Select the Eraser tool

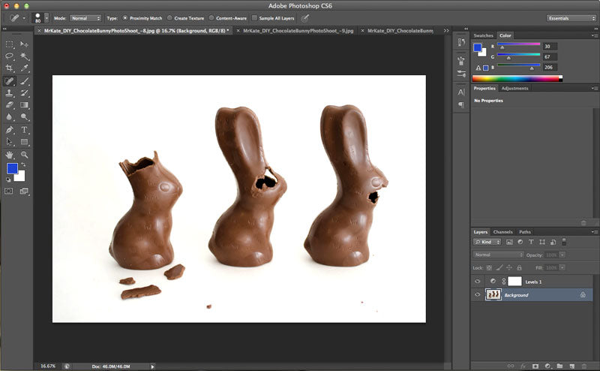(x=9, y=105)
